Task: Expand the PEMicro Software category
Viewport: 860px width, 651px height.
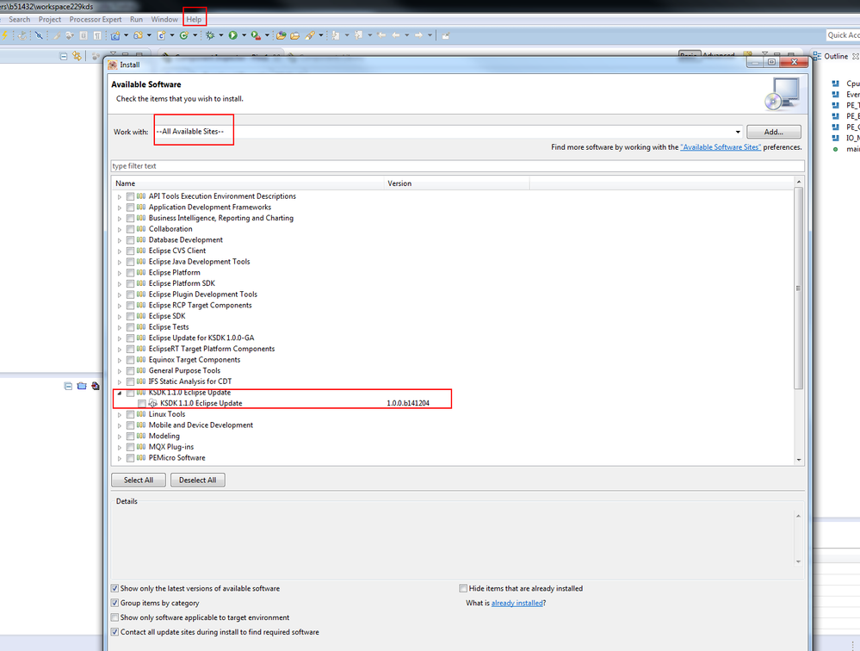Action: click(x=119, y=458)
